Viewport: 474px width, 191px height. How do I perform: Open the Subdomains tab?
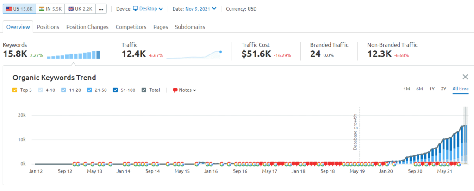[x=190, y=27]
